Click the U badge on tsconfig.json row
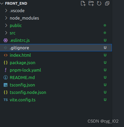This screenshot has width=124, height=127. click(x=105, y=85)
